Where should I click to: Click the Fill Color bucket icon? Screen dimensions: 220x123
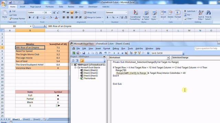[x=51, y=17]
